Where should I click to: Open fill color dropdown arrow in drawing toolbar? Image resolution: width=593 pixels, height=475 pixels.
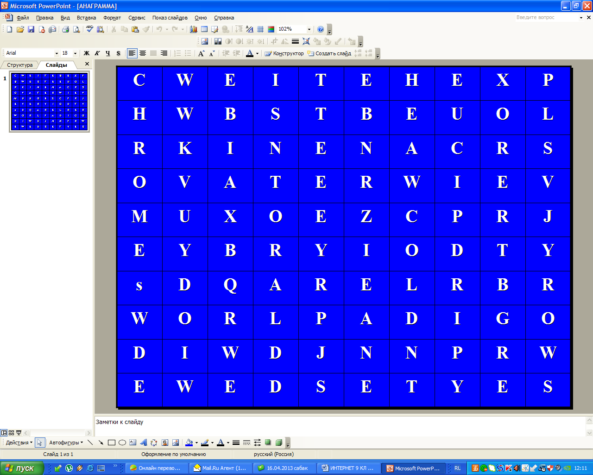click(196, 443)
